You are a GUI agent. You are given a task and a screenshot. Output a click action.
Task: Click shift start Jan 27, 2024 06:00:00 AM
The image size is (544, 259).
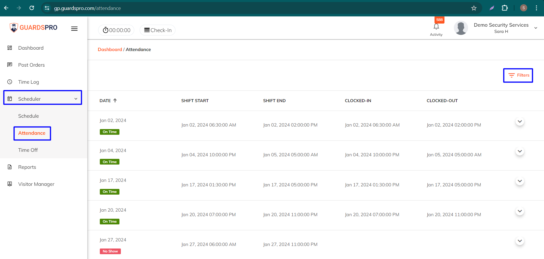pyautogui.click(x=209, y=244)
